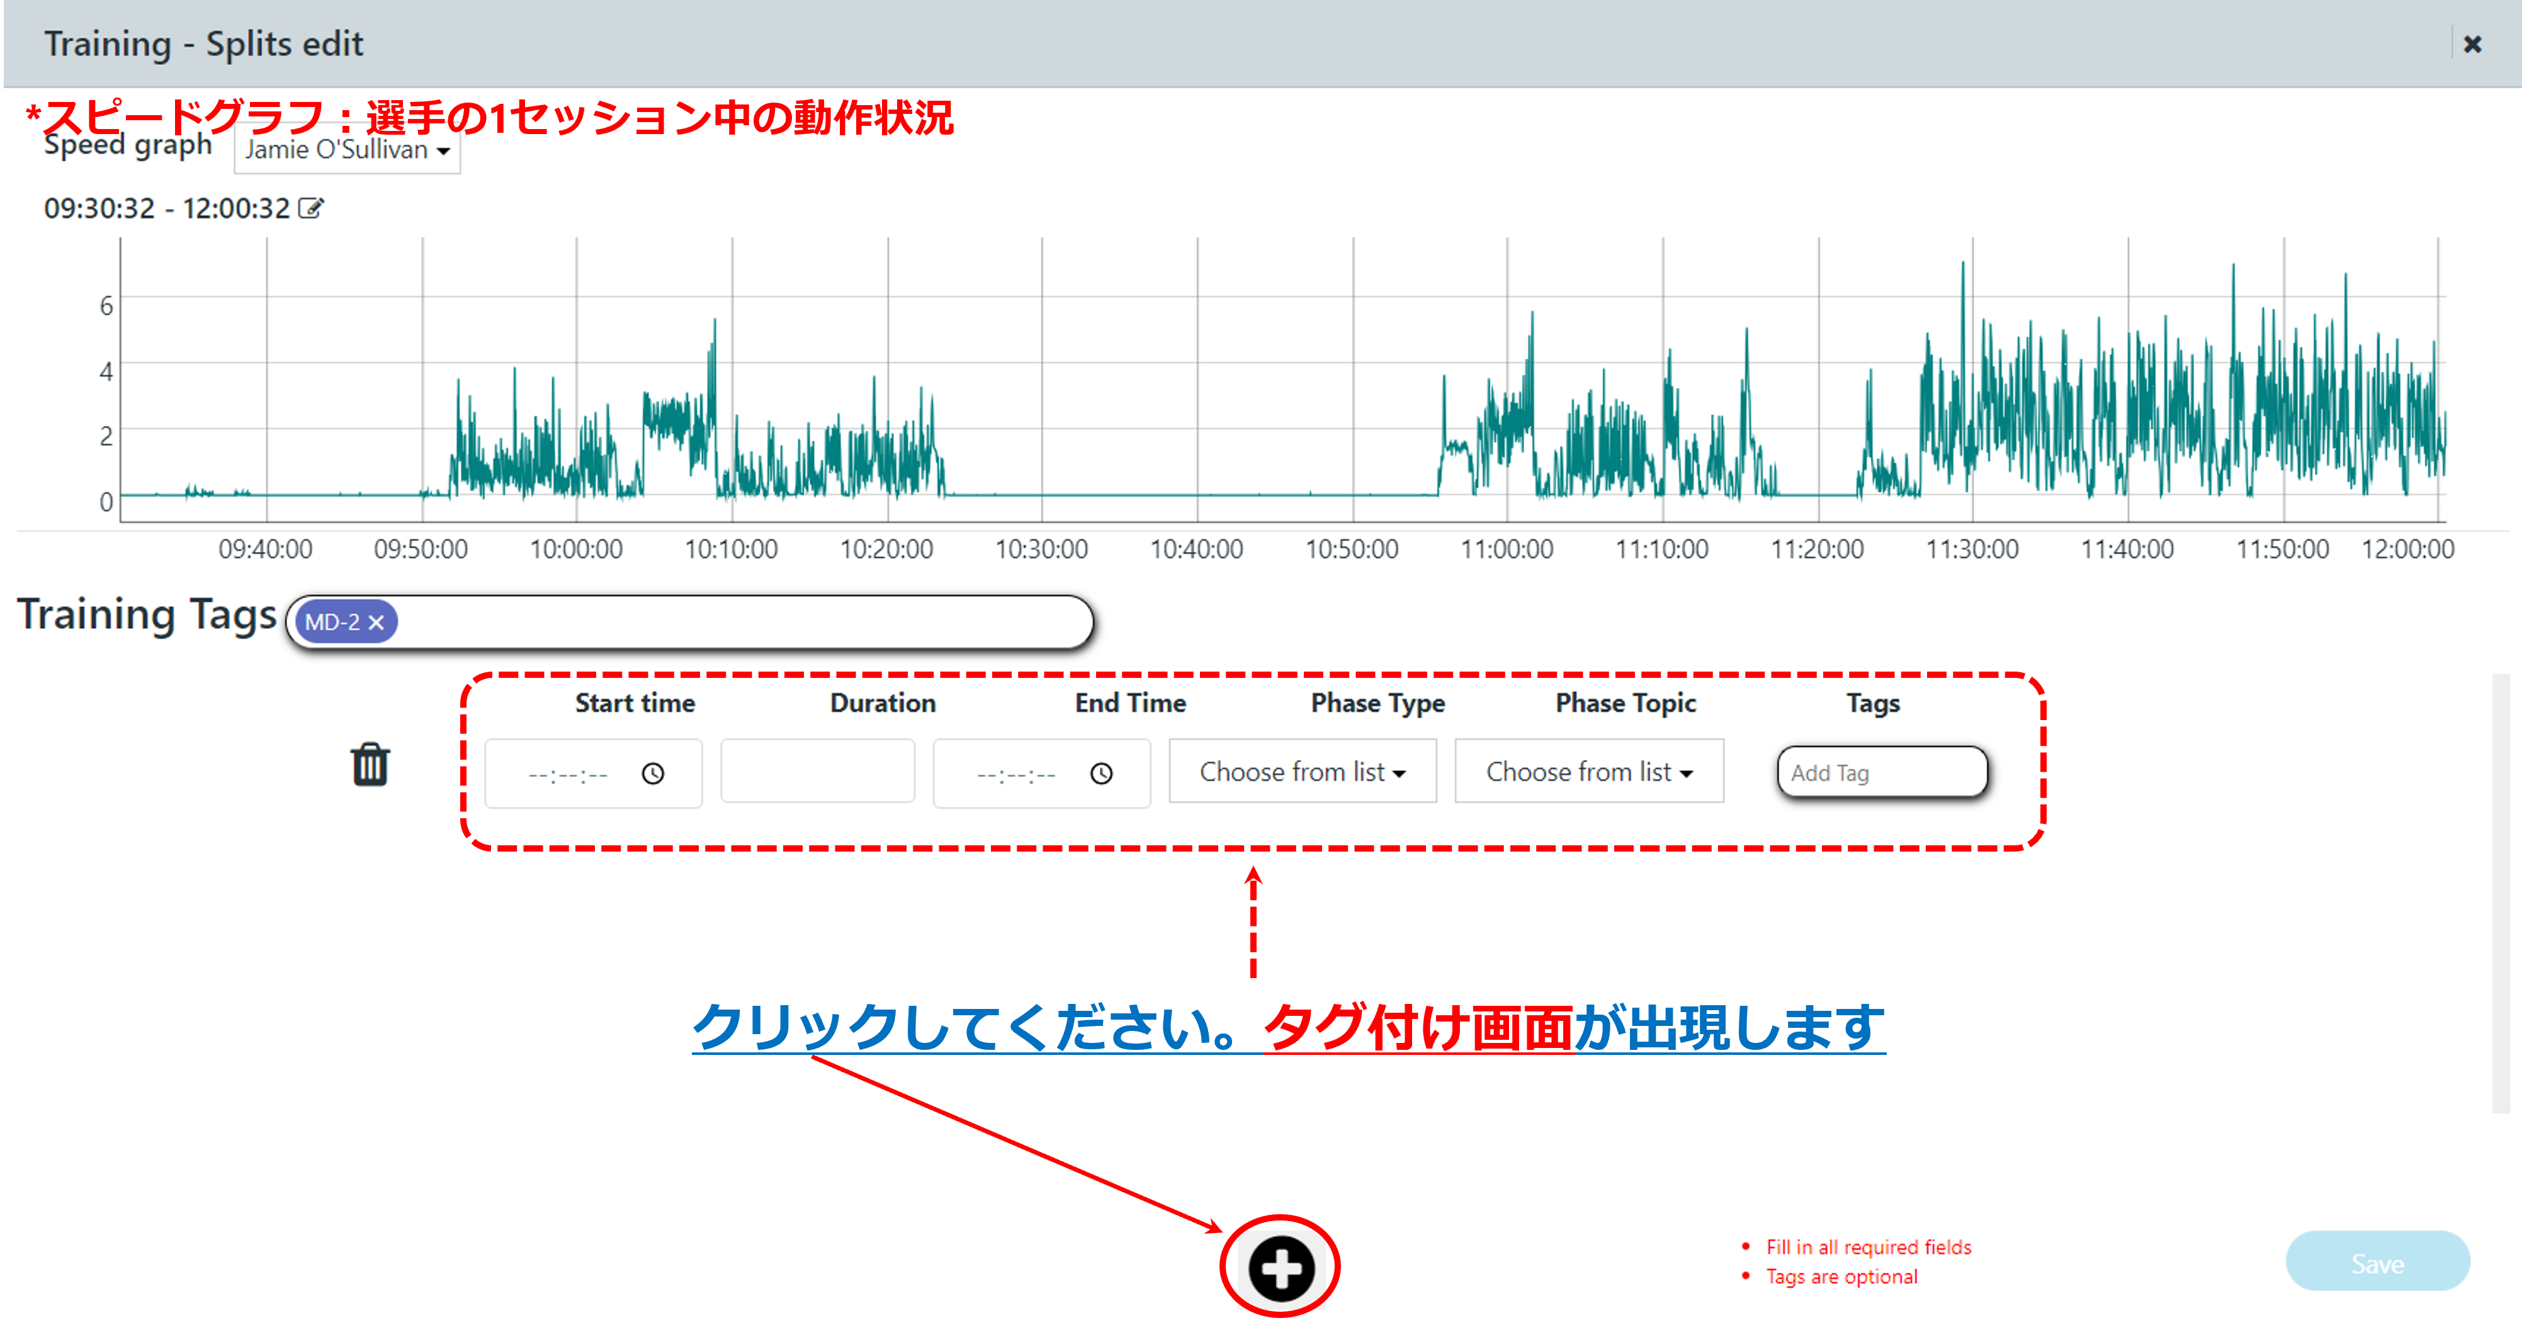Click 'Tags are optional' note
2522x1318 pixels.
(1841, 1276)
